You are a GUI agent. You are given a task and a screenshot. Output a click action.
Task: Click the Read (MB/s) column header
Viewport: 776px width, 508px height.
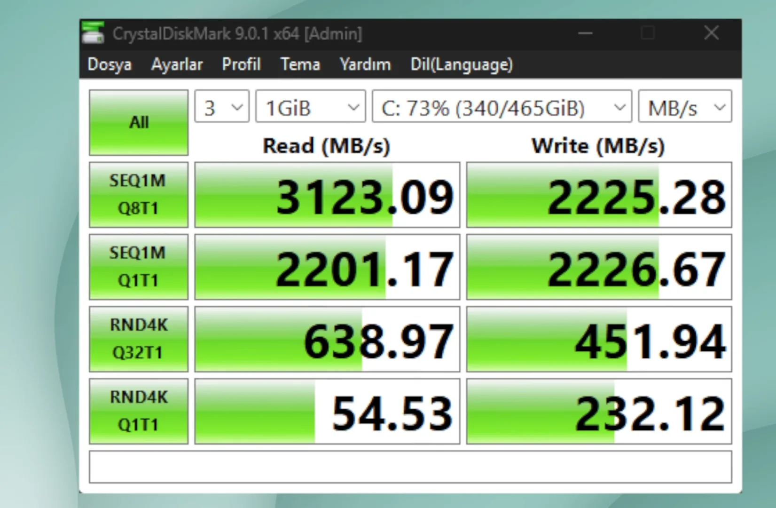(327, 146)
